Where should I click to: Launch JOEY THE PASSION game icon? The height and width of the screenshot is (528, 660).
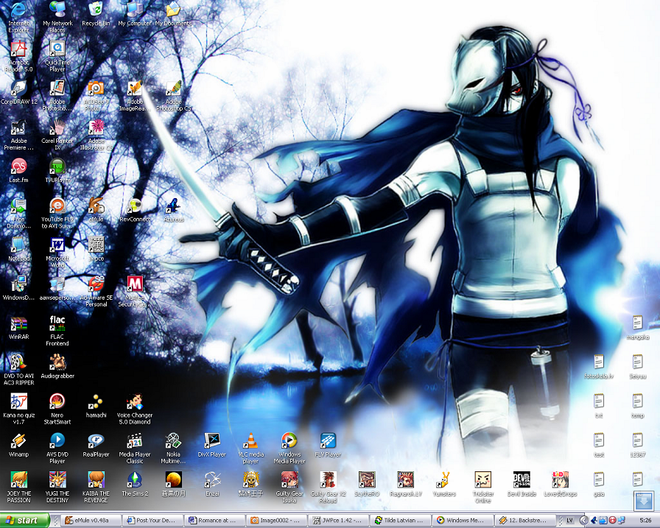(x=18, y=479)
